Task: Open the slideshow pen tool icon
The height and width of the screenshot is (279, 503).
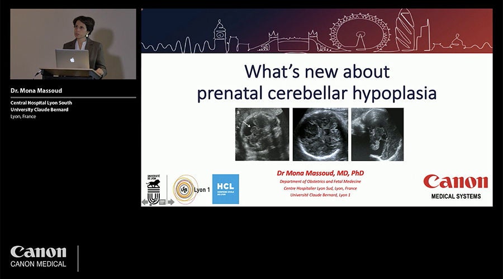Action: click(x=154, y=202)
